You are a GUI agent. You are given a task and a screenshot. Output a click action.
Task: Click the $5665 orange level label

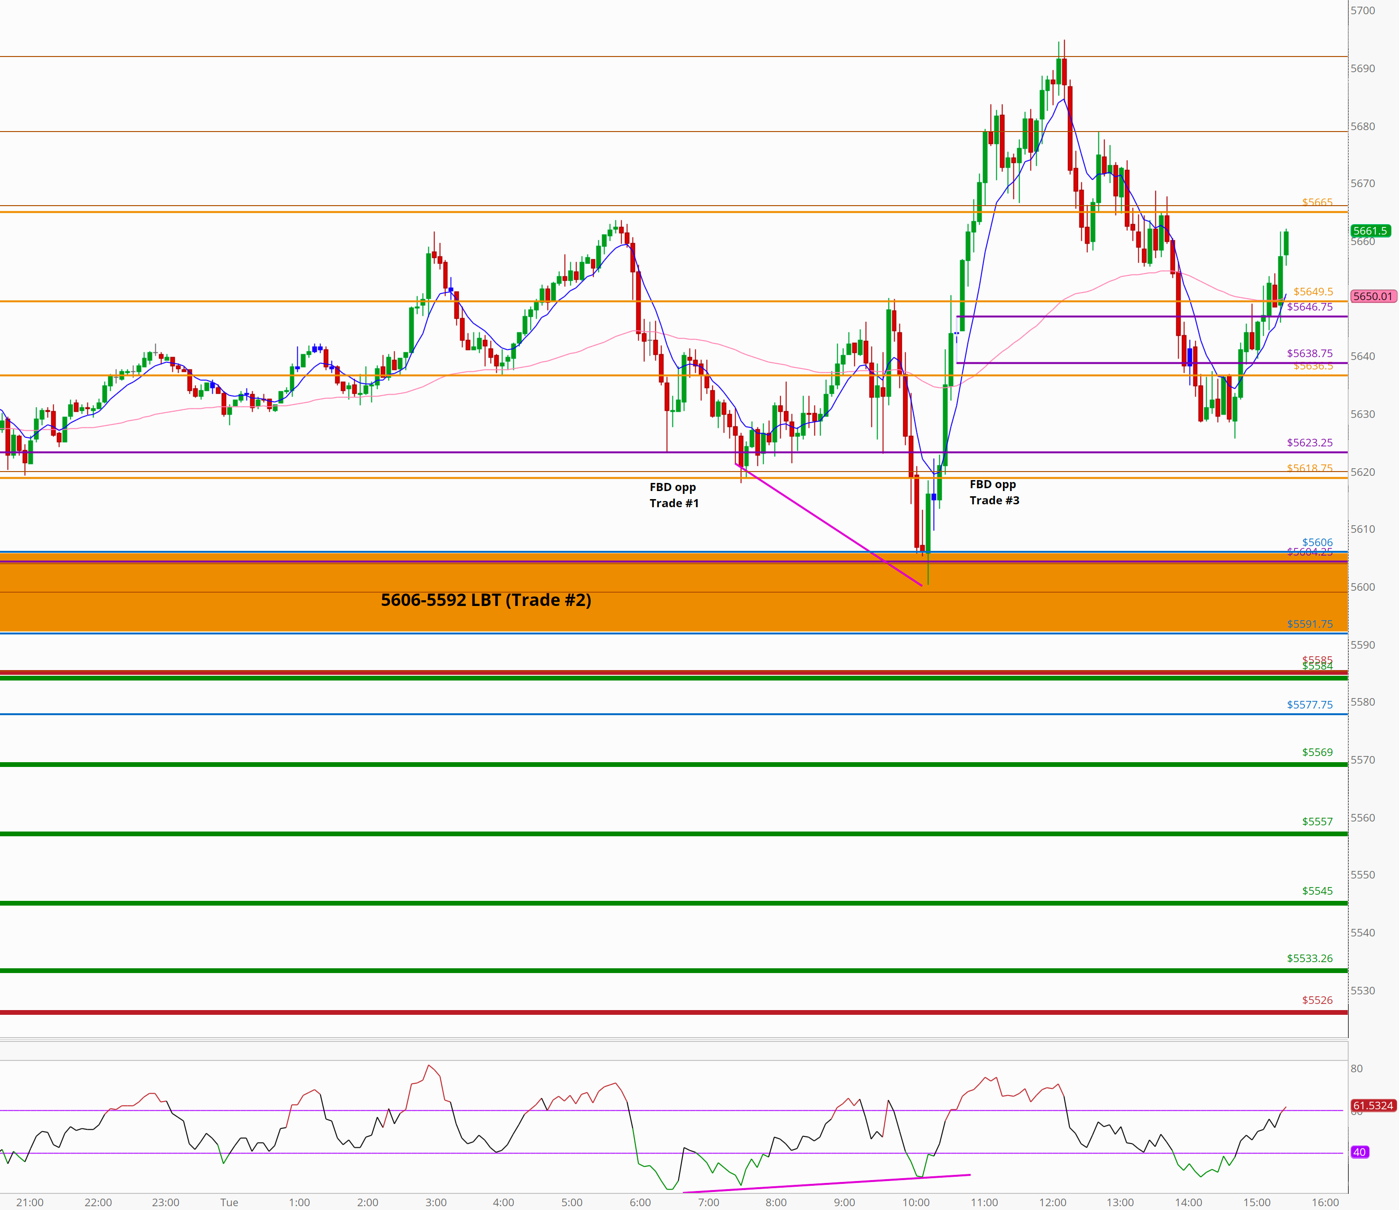[x=1317, y=202]
